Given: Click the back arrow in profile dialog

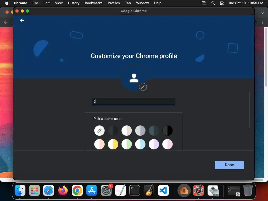Looking at the screenshot, I should [22, 20].
